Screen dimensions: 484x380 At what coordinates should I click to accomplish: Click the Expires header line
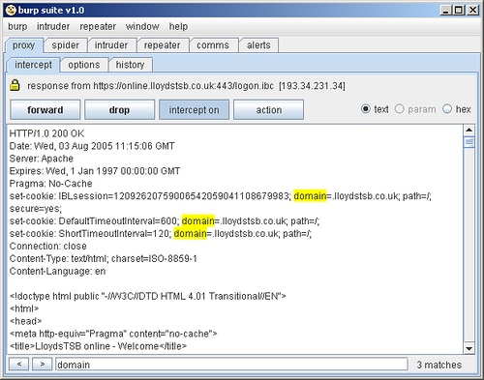click(95, 171)
